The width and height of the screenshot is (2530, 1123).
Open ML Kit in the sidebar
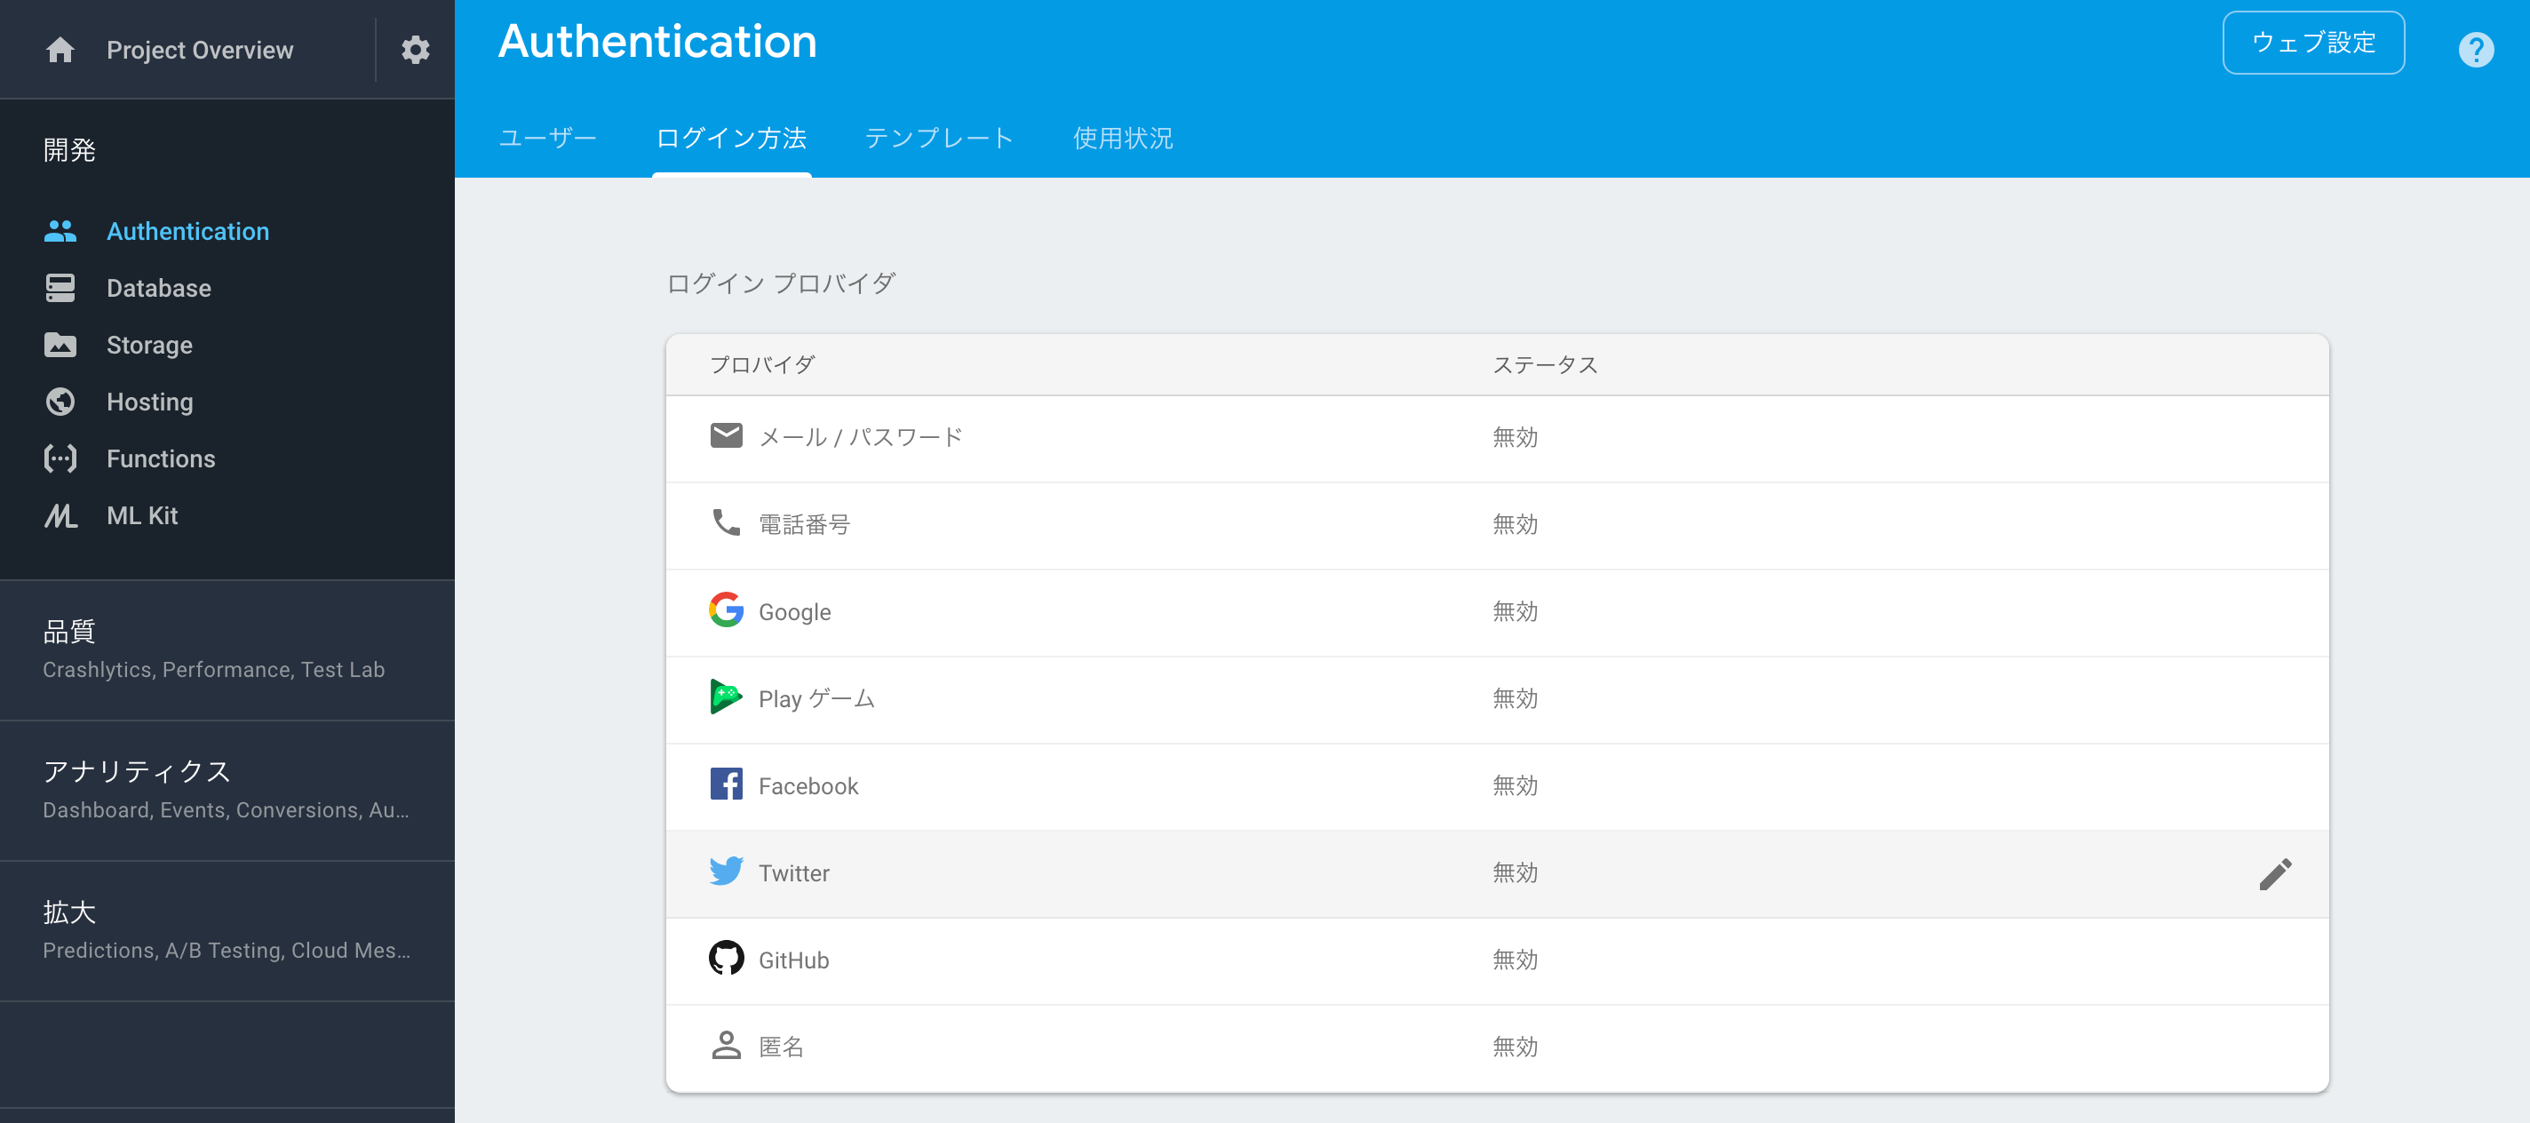pos(141,516)
